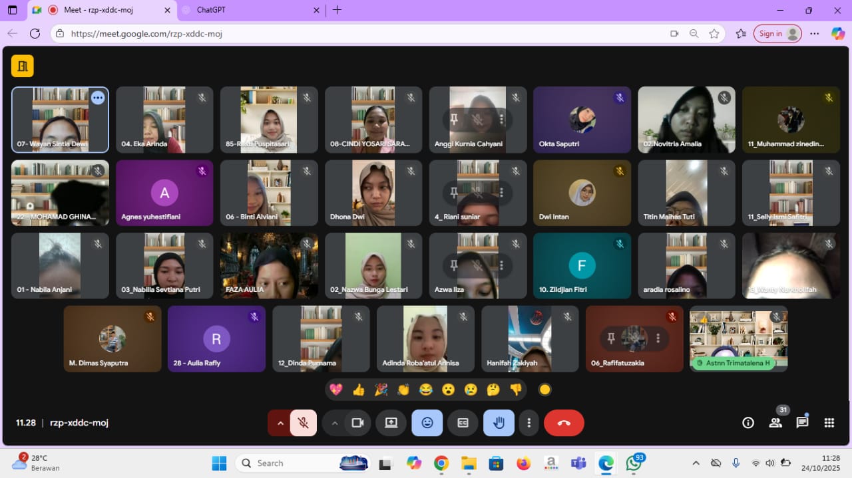852x478 pixels.
Task: Open the Activities grid icon
Action: coord(829,423)
